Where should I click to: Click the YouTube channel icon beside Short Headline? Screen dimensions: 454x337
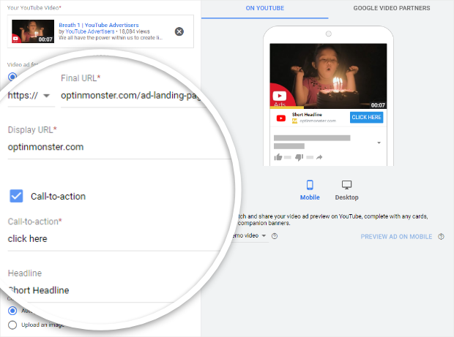tap(281, 118)
